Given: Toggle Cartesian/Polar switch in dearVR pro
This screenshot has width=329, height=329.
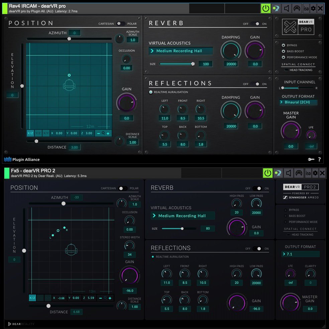Looking at the screenshot, I should coord(120,23).
